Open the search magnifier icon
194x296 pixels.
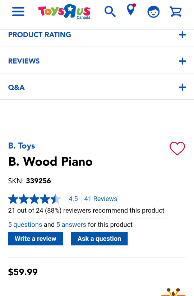pyautogui.click(x=110, y=11)
